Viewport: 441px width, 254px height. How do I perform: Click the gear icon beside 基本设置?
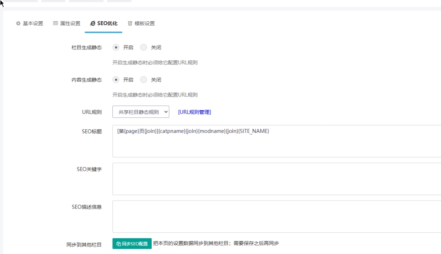18,23
